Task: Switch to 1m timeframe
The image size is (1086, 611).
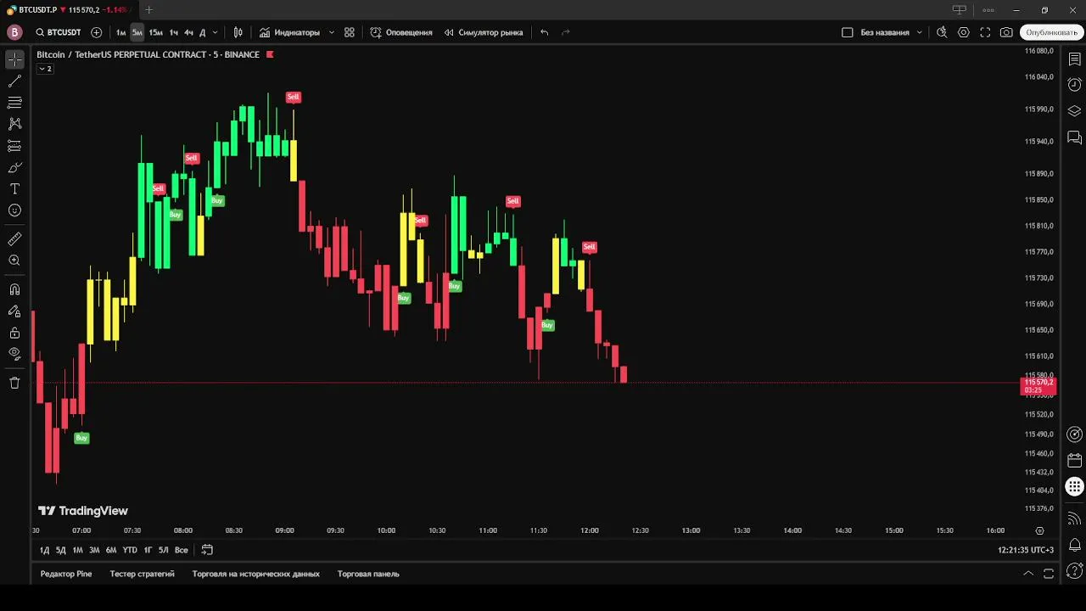Action: (120, 32)
